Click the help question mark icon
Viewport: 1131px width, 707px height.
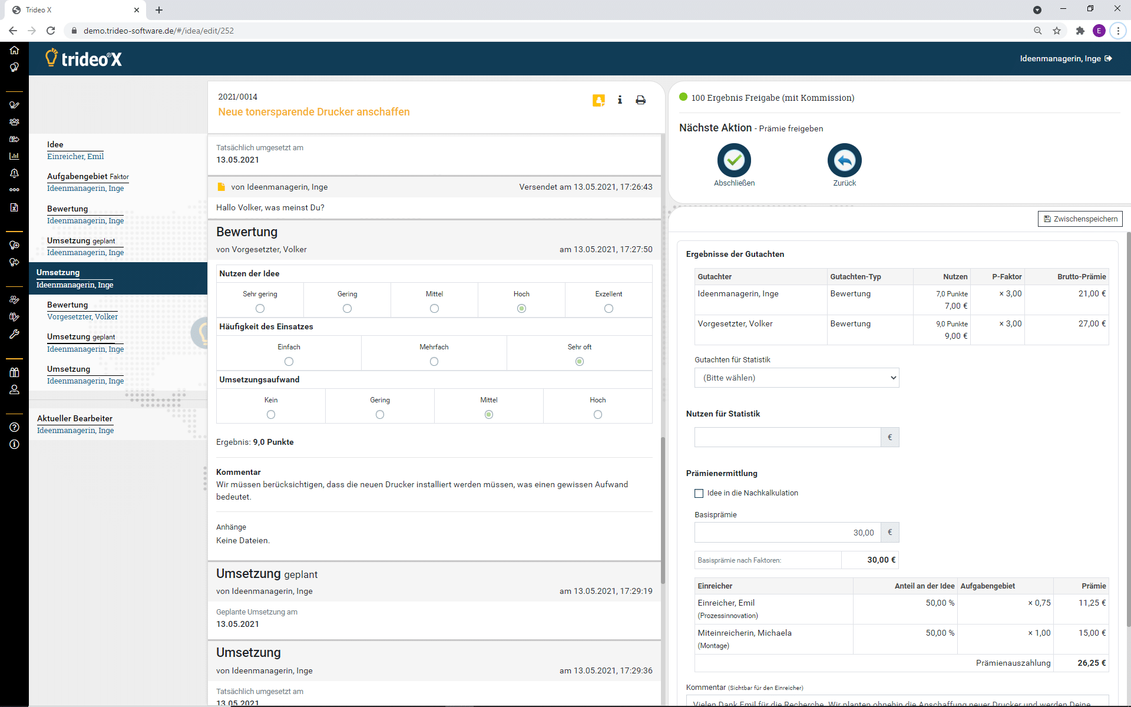click(x=14, y=427)
